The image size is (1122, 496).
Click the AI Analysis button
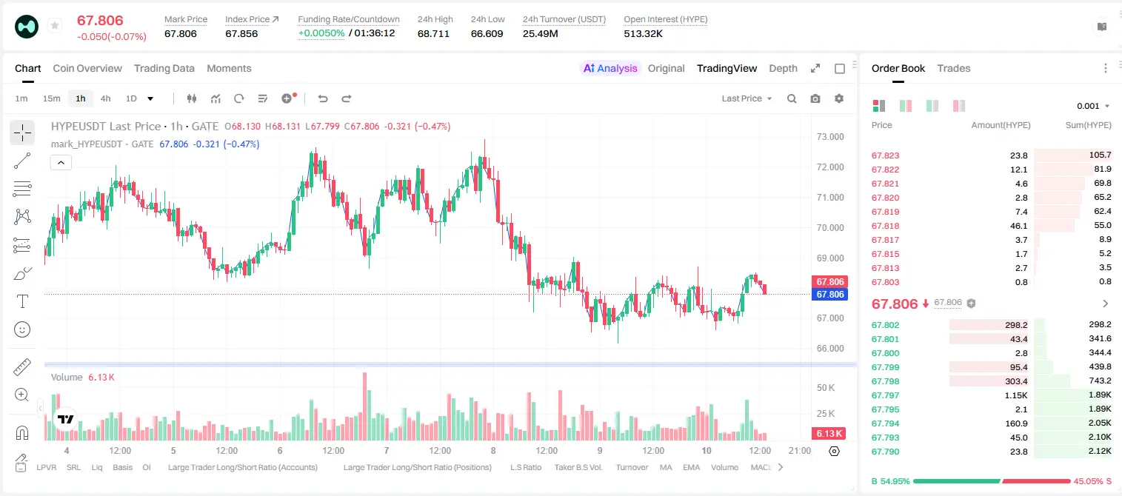tap(610, 68)
